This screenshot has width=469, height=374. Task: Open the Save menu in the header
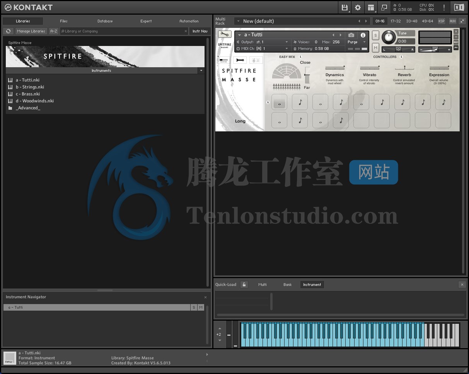(x=345, y=7)
